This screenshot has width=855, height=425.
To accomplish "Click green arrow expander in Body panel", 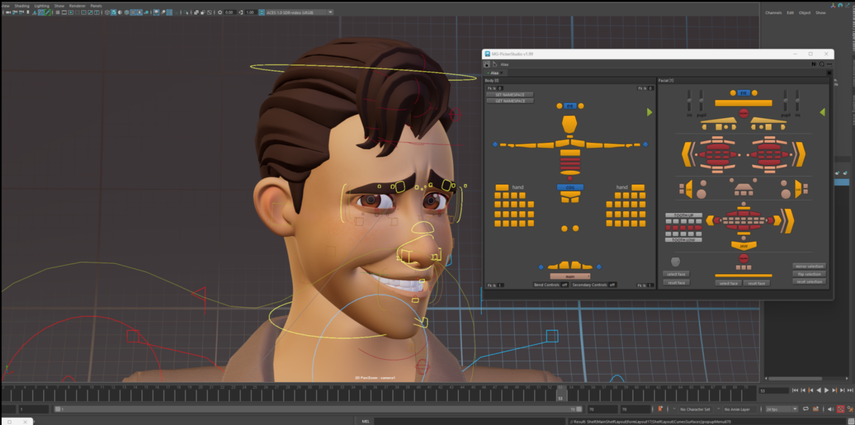I will pos(649,112).
